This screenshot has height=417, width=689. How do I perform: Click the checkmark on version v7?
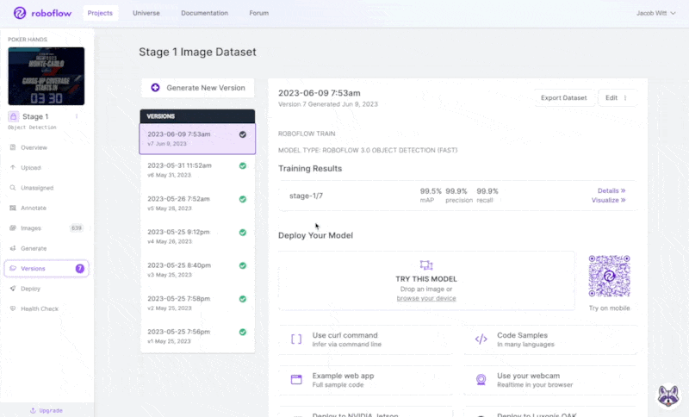pyautogui.click(x=243, y=134)
